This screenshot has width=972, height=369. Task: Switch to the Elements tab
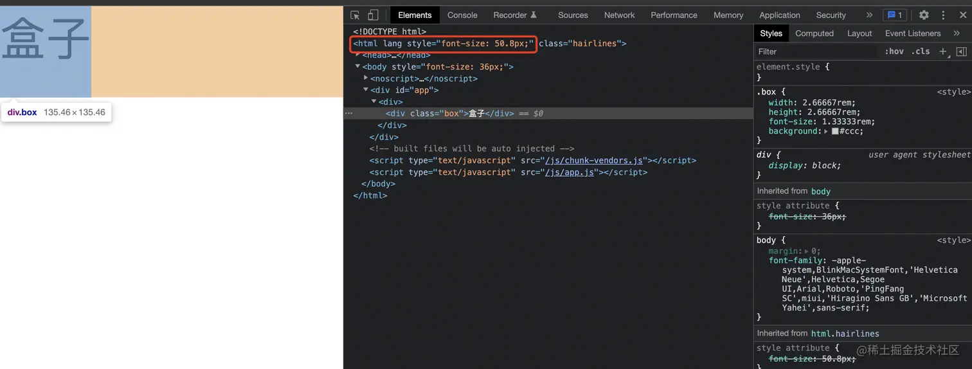tap(415, 15)
